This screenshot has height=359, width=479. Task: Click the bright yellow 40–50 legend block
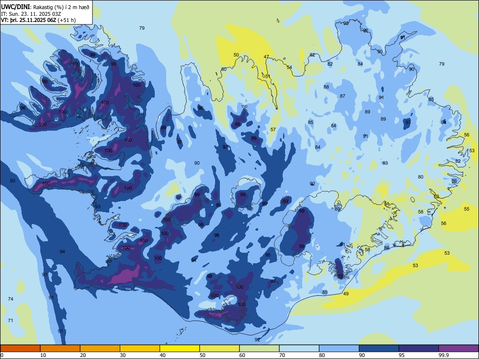click(x=180, y=348)
